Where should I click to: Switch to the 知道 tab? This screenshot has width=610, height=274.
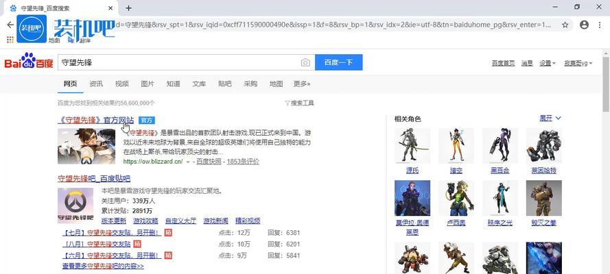click(x=173, y=84)
